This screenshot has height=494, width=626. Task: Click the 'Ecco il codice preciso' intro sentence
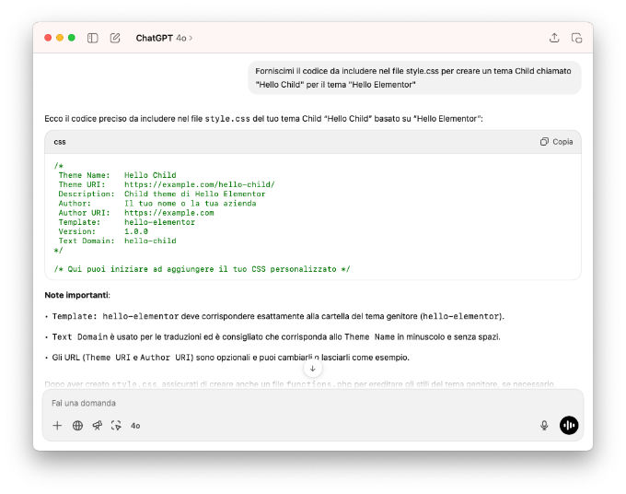point(263,119)
